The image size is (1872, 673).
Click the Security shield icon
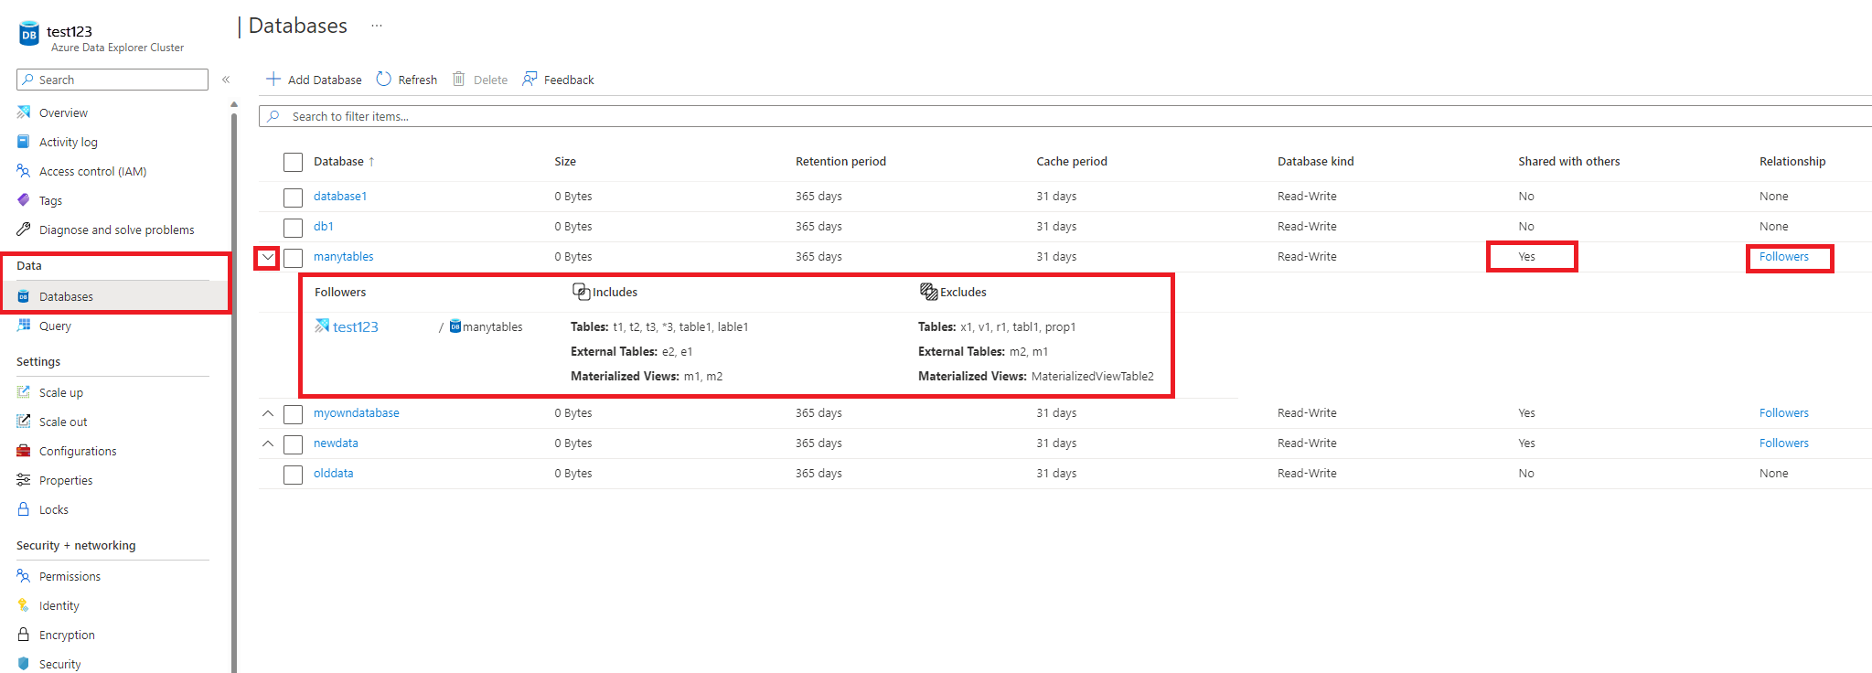click(24, 664)
